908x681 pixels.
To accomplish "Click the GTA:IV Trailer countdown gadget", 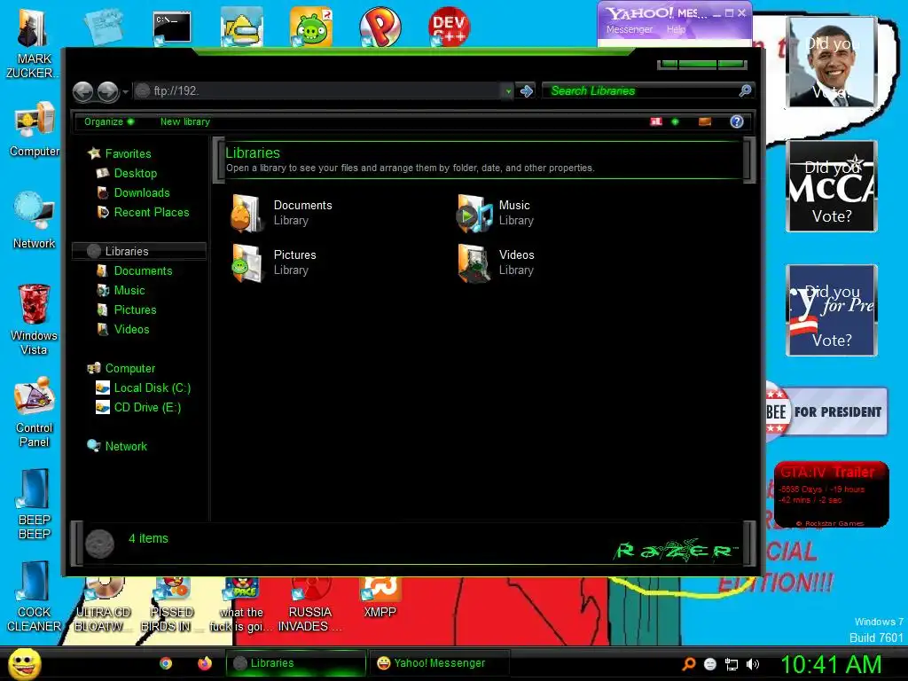I will click(832, 495).
